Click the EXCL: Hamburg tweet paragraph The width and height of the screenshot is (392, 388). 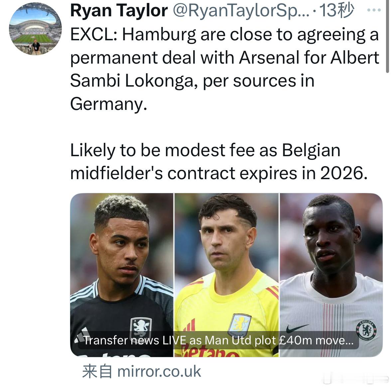click(224, 69)
